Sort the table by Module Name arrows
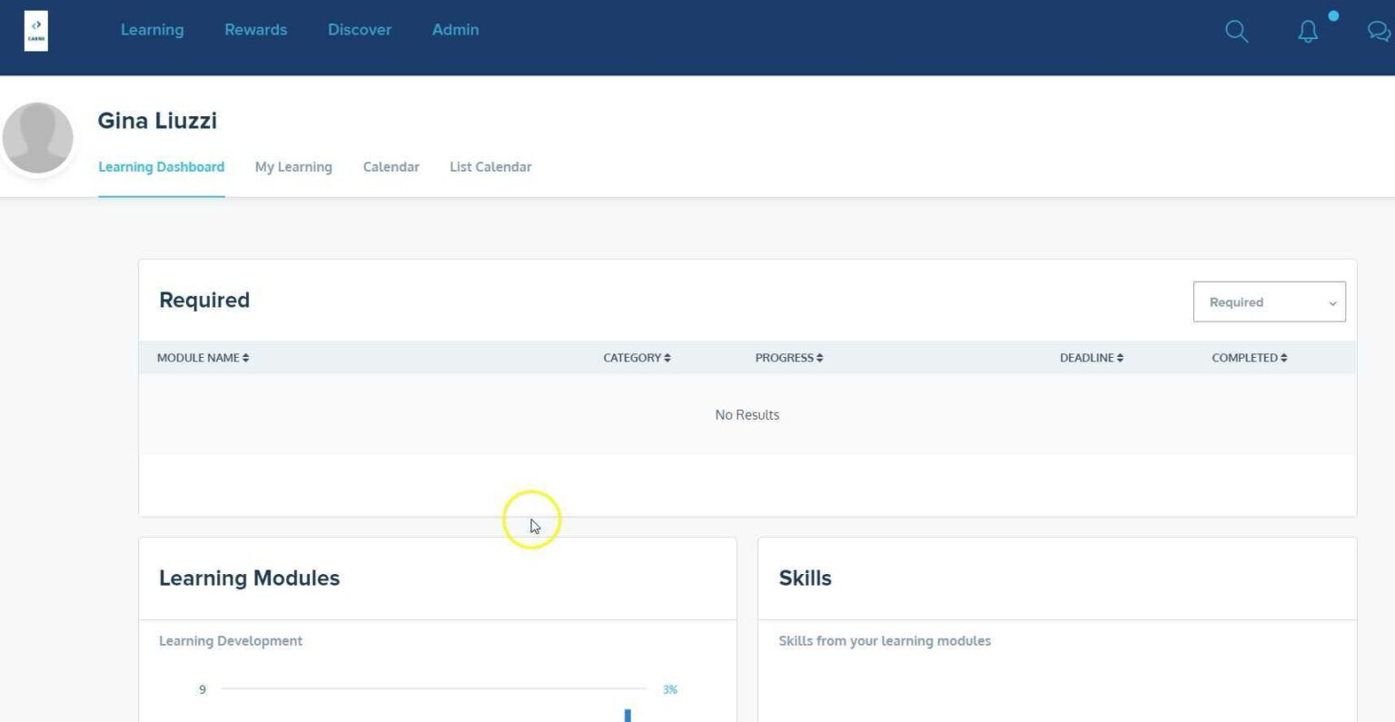This screenshot has height=722, width=1395. point(243,357)
